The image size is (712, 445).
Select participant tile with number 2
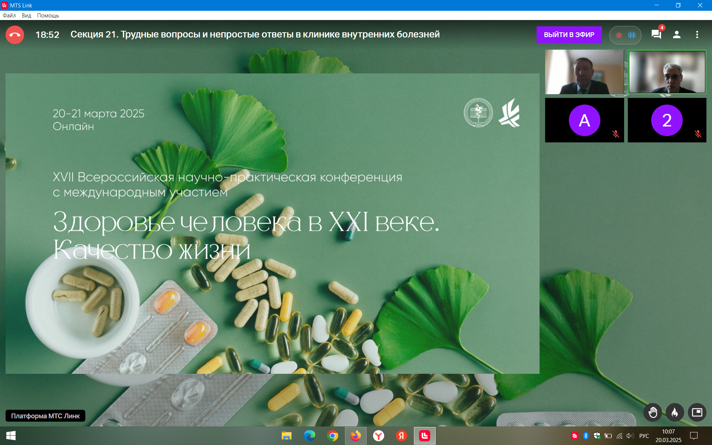667,120
